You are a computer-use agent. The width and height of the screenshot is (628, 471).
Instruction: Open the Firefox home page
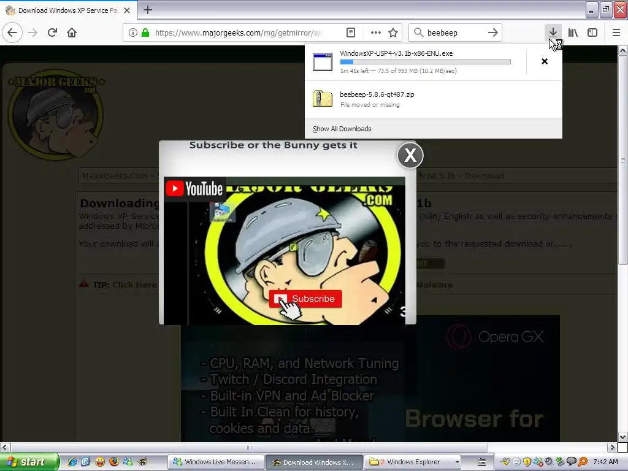[x=72, y=33]
